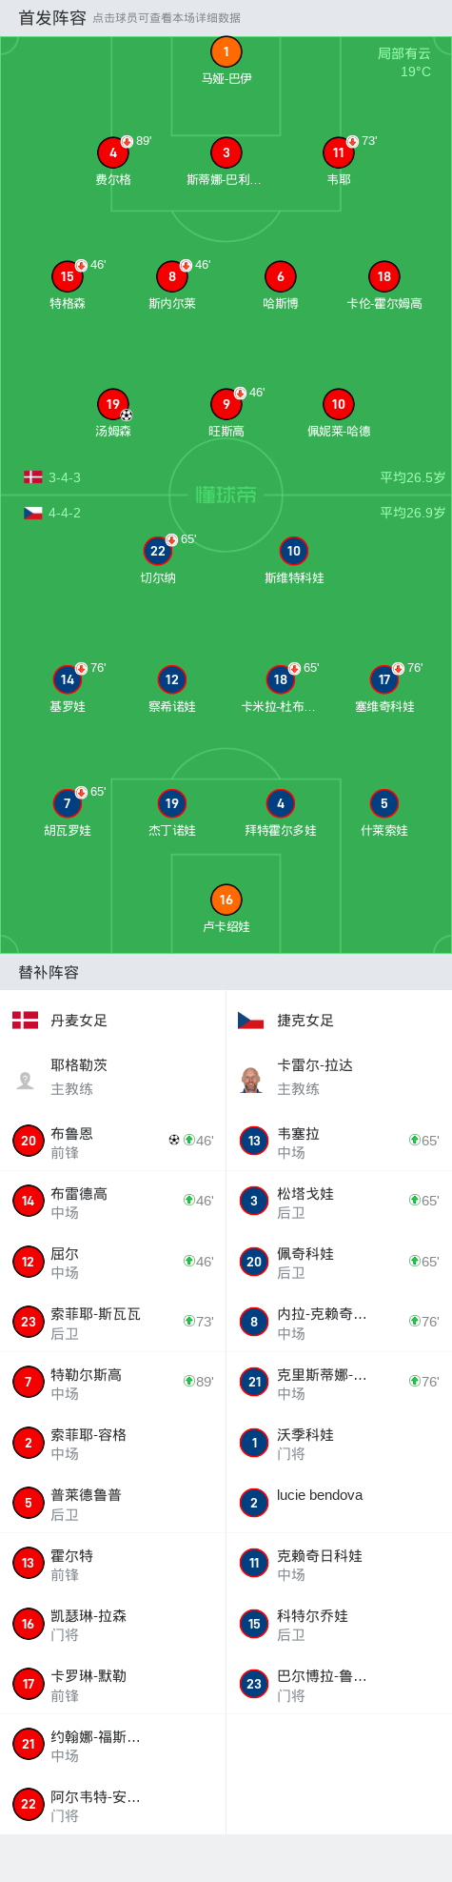Open substitute 13 韦塞拉 row
452x1882 pixels.
point(339,1142)
